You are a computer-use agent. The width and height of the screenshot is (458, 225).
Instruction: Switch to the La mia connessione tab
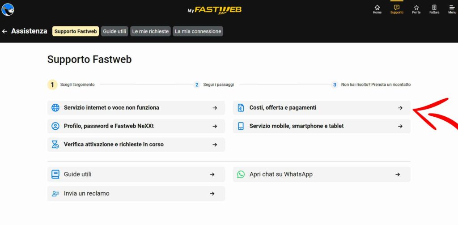198,31
